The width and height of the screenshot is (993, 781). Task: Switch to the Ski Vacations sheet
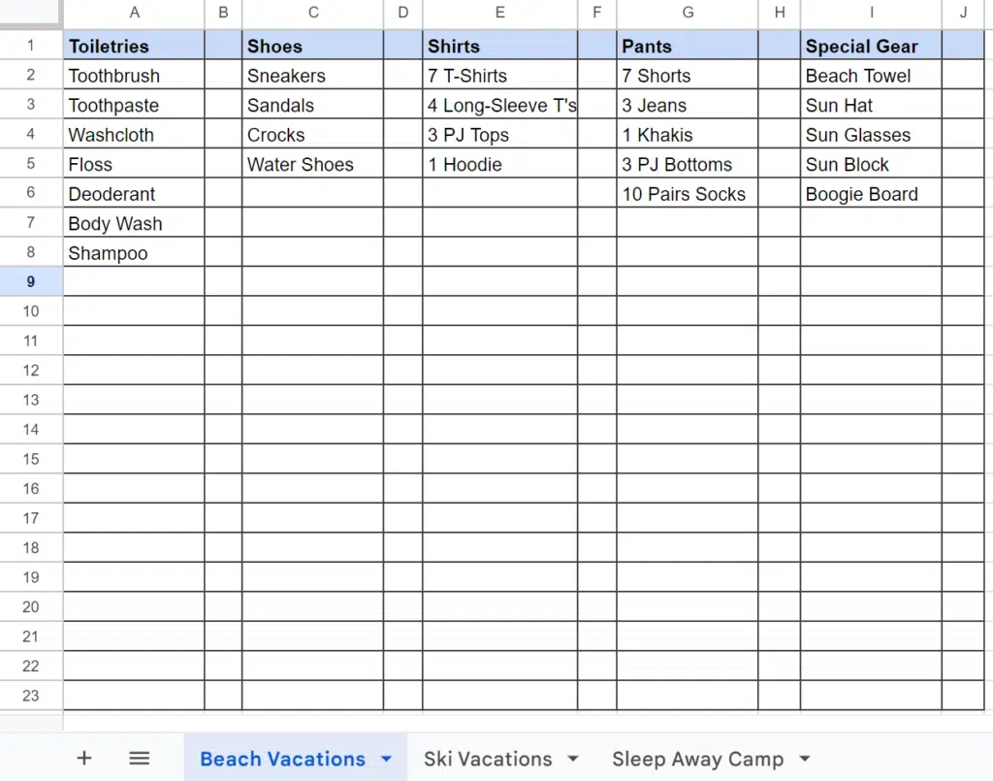[x=487, y=759]
